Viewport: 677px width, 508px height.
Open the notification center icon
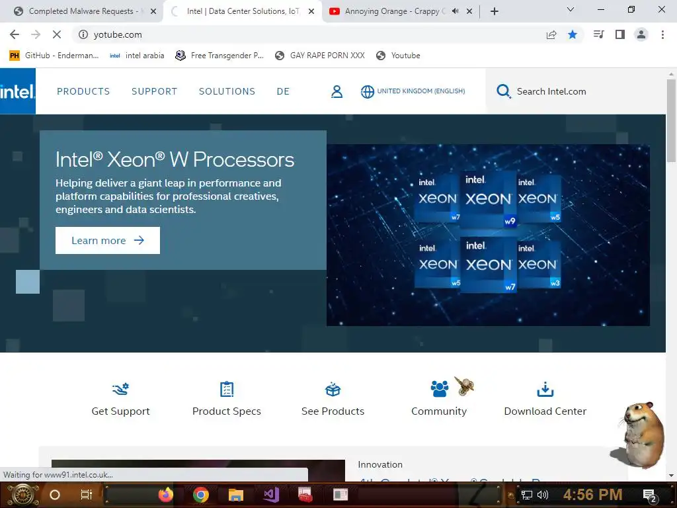coord(650,495)
